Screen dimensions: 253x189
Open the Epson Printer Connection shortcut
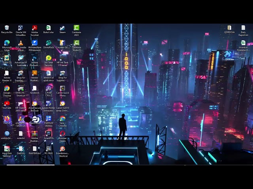coord(48,106)
